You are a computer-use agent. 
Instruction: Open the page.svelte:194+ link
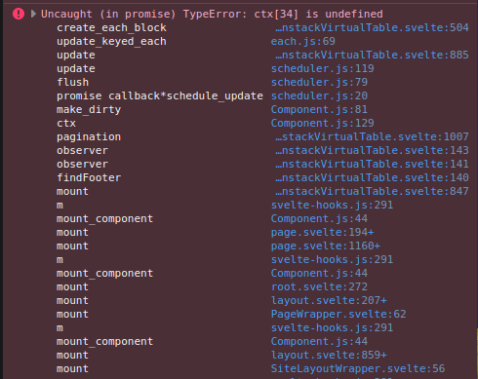(322, 232)
